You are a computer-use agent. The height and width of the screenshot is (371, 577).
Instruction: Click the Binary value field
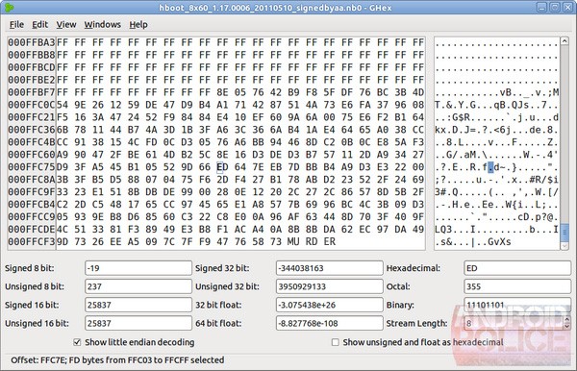pos(517,305)
